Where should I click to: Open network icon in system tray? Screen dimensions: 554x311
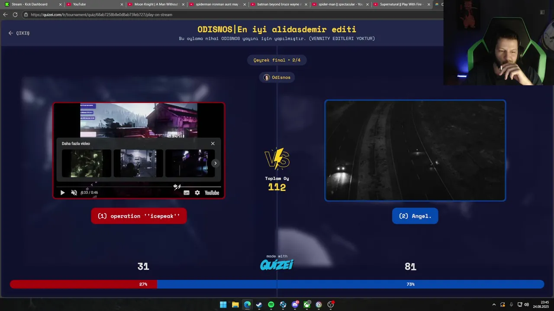(x=520, y=305)
